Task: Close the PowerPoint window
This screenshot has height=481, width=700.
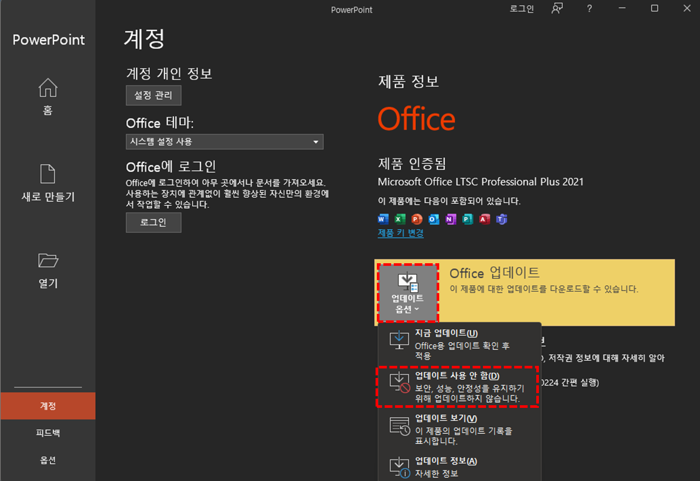Action: point(687,8)
